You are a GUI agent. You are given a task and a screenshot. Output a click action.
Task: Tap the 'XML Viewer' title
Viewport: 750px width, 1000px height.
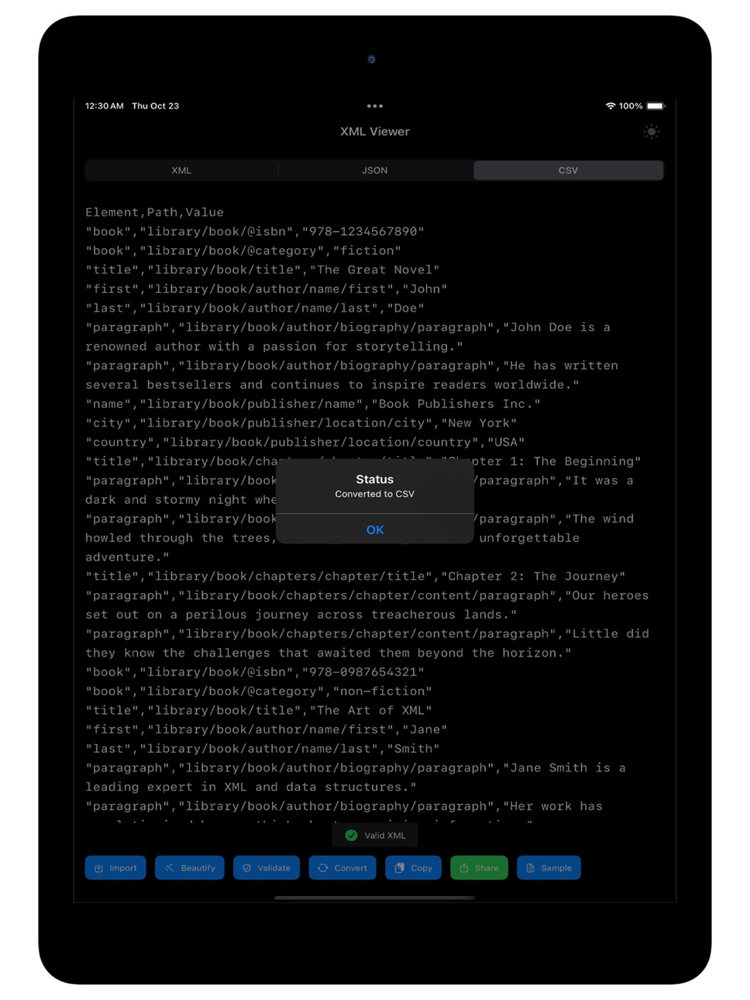pyautogui.click(x=375, y=132)
